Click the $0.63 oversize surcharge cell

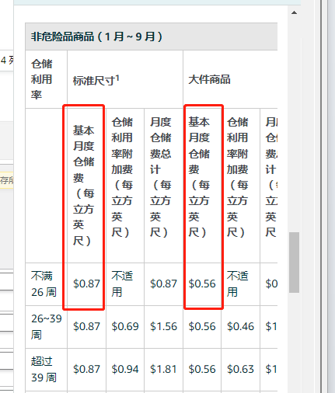pos(240,370)
